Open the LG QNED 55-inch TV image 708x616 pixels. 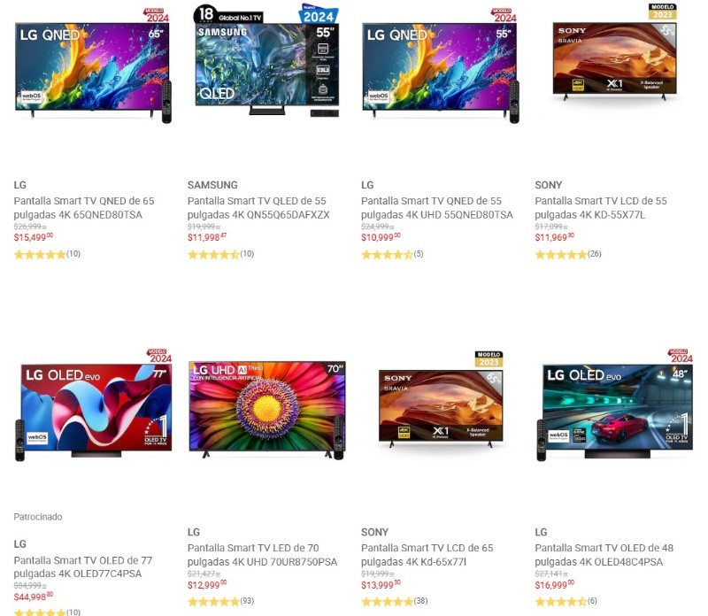[x=441, y=65]
